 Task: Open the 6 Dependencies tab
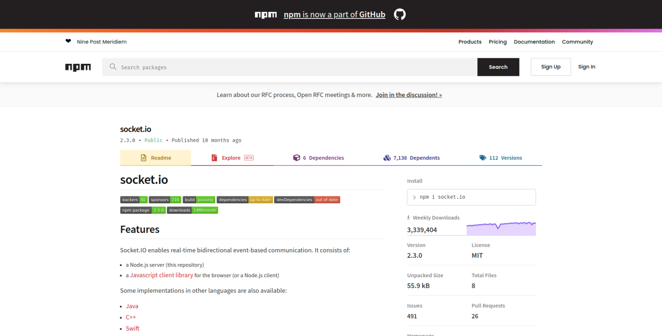click(x=319, y=158)
